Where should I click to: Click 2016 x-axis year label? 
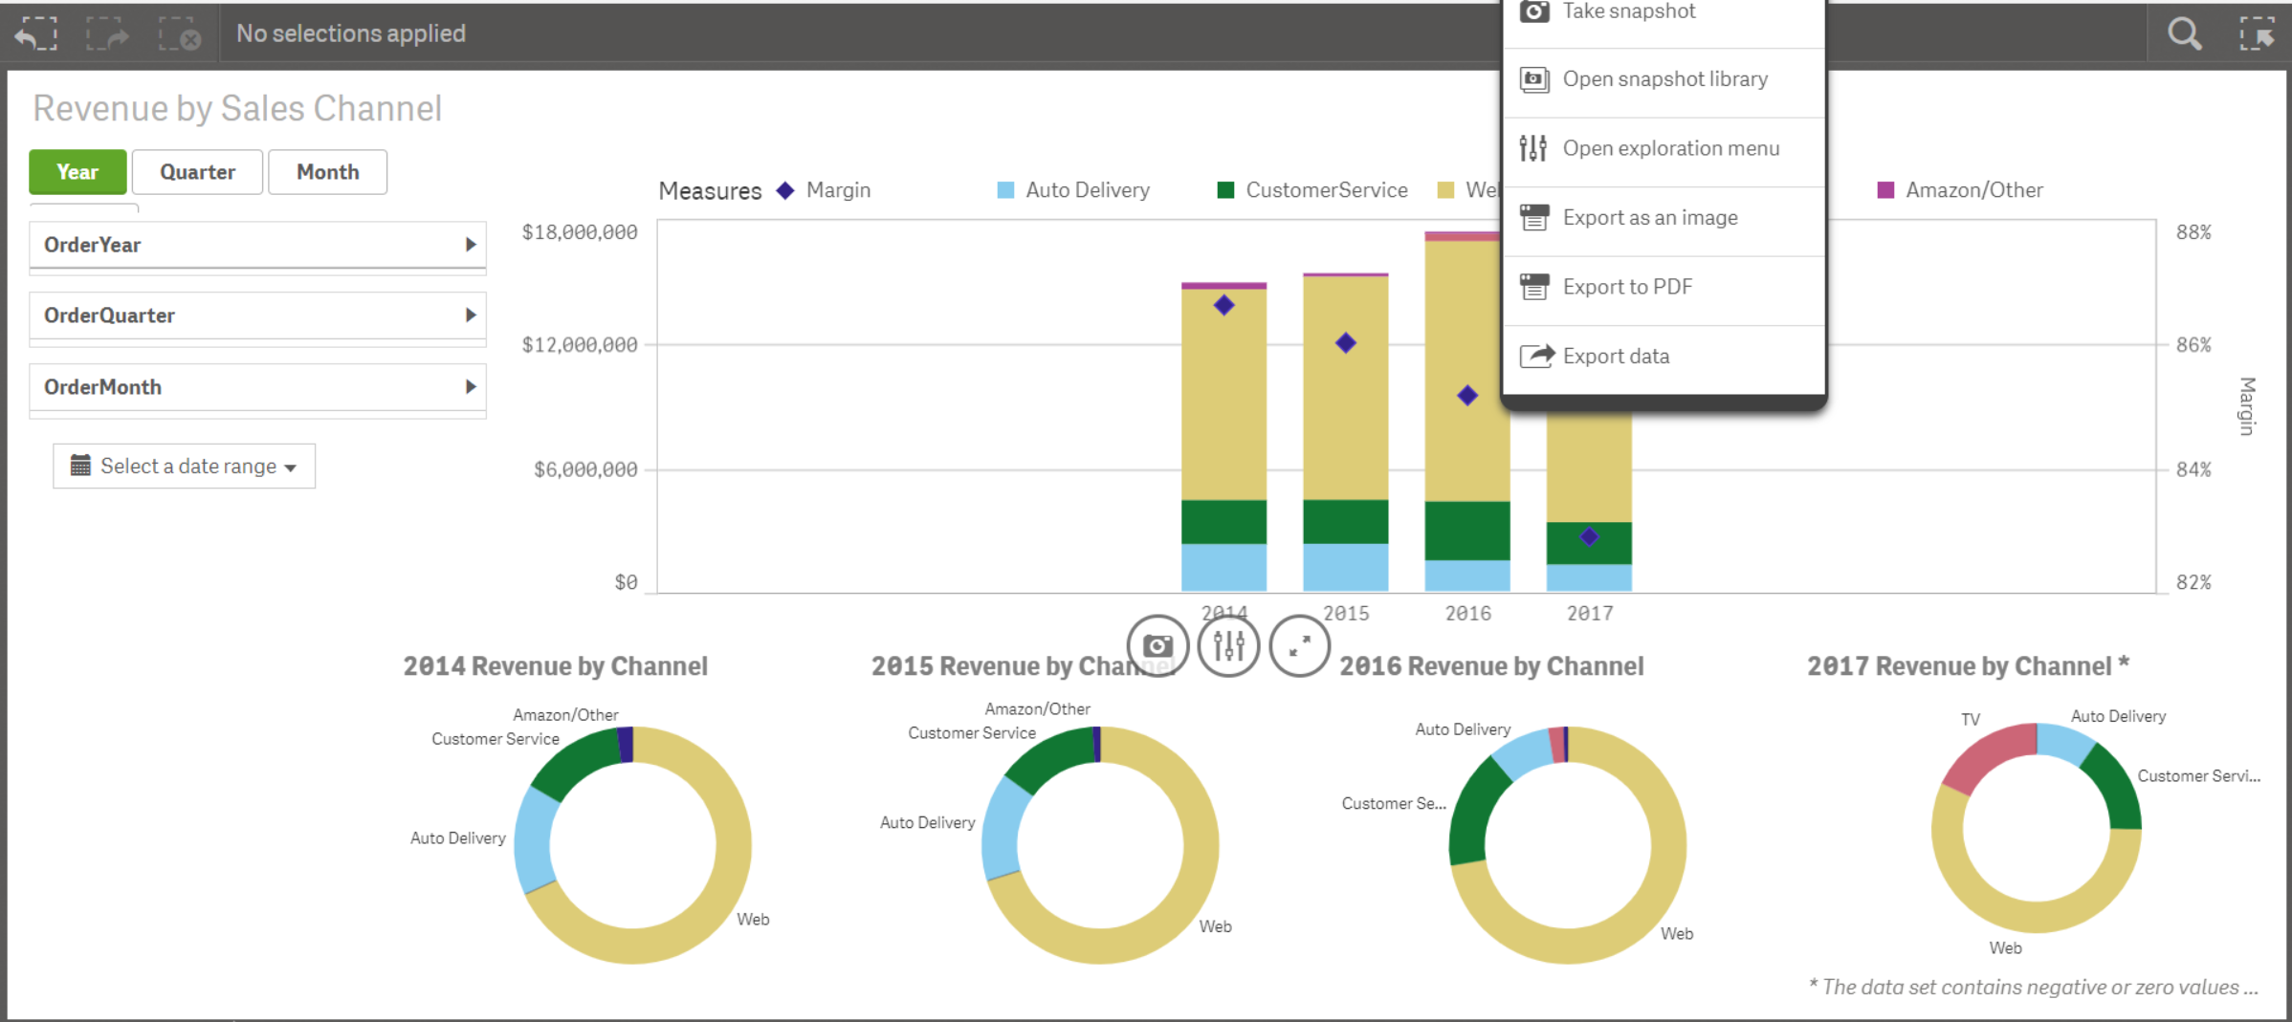[1468, 614]
